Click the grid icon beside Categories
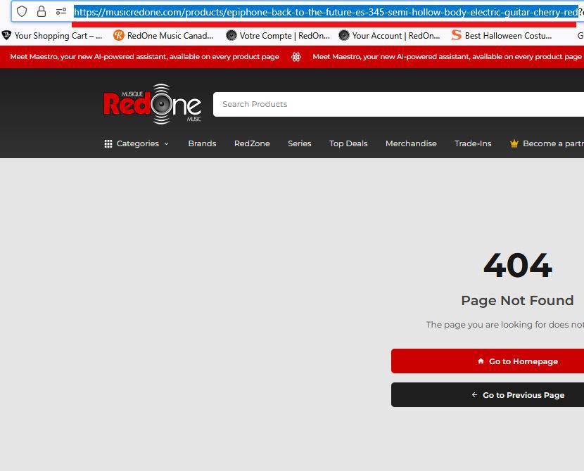The height and width of the screenshot is (471, 584). [x=108, y=143]
